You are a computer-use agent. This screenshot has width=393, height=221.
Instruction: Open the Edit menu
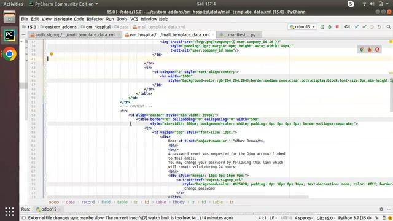pos(35,19)
